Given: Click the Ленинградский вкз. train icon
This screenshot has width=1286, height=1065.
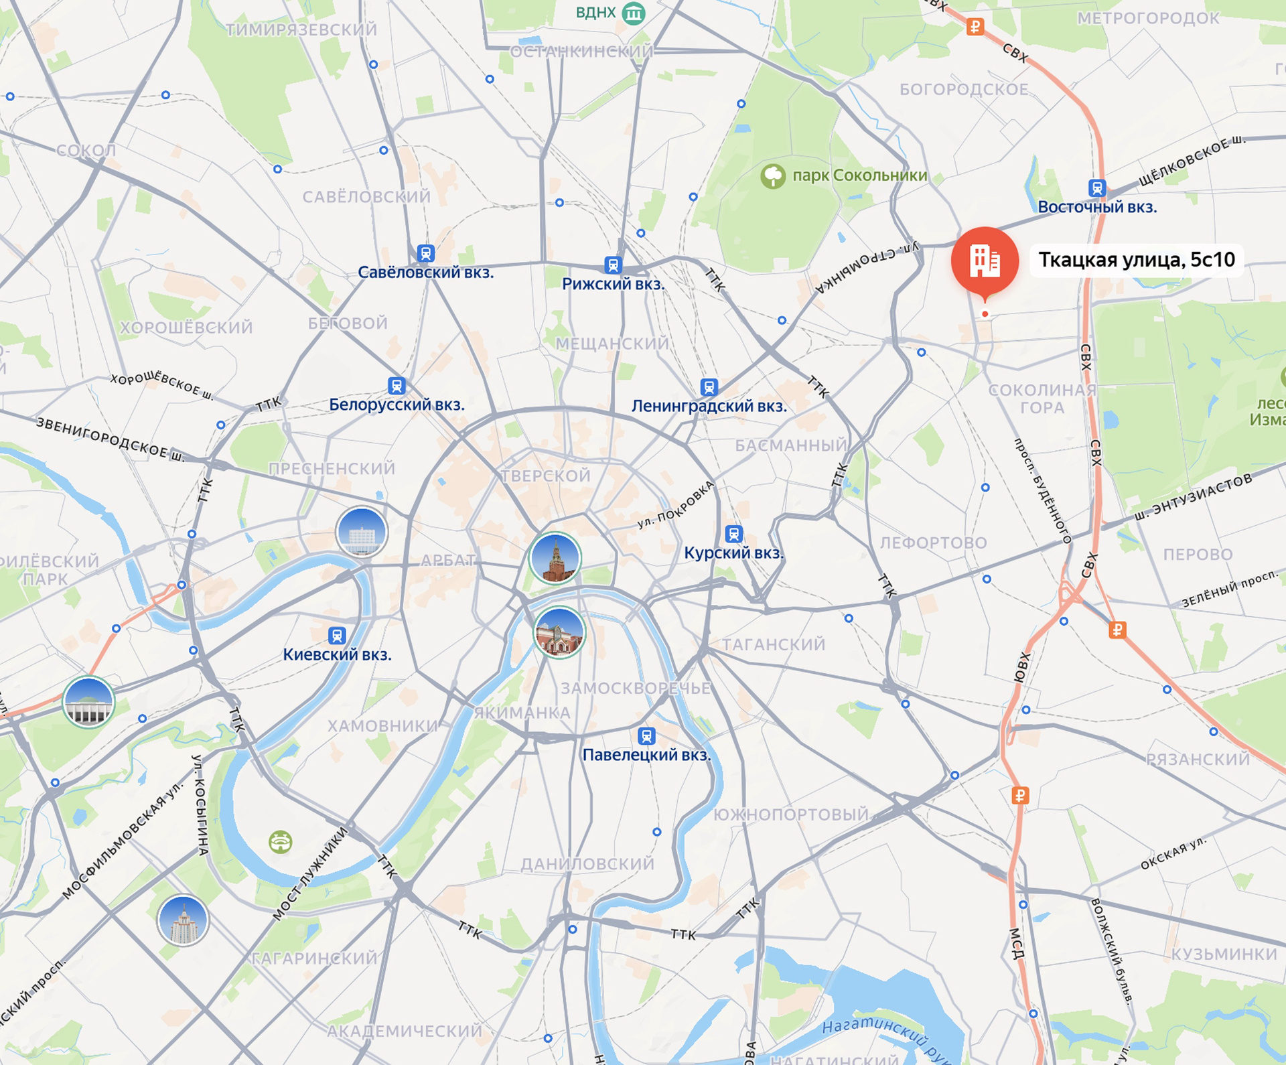Looking at the screenshot, I should pyautogui.click(x=709, y=387).
